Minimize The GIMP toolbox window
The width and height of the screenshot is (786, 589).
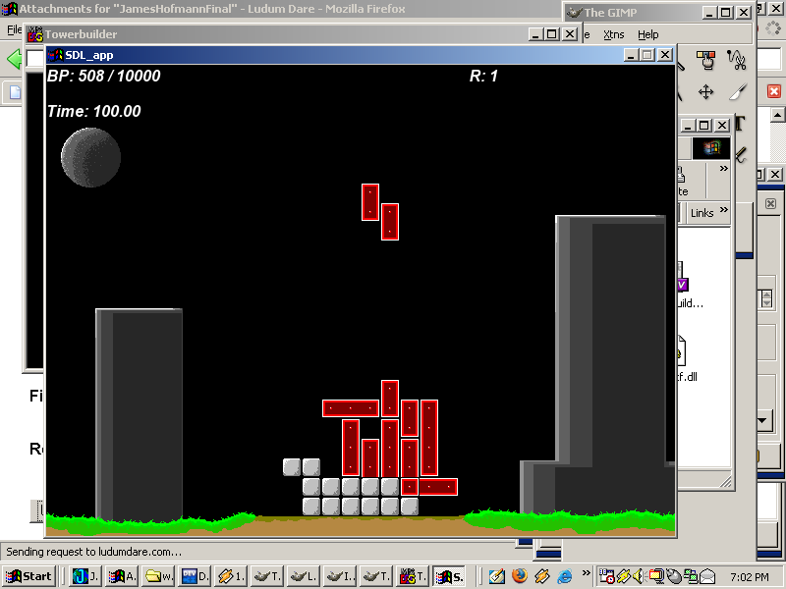click(x=708, y=13)
